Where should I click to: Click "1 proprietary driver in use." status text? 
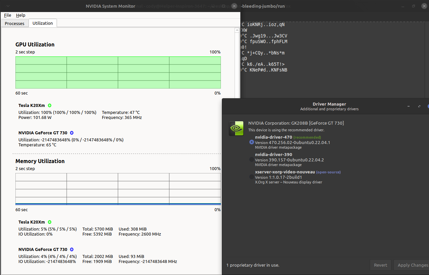pos(253,265)
